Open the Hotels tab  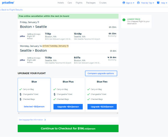click(61, 3)
